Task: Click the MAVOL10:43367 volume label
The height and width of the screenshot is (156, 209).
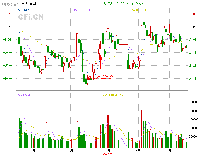Action: (x=113, y=95)
